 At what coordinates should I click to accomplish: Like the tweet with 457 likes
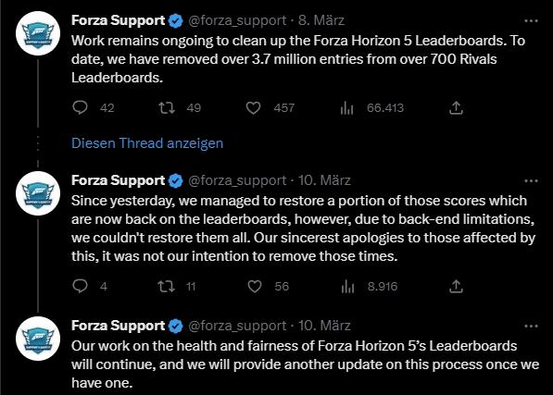click(253, 107)
